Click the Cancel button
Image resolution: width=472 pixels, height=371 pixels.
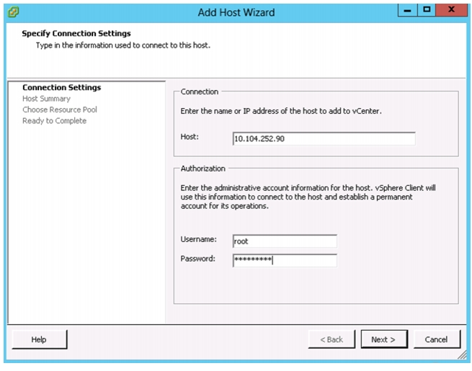437,339
